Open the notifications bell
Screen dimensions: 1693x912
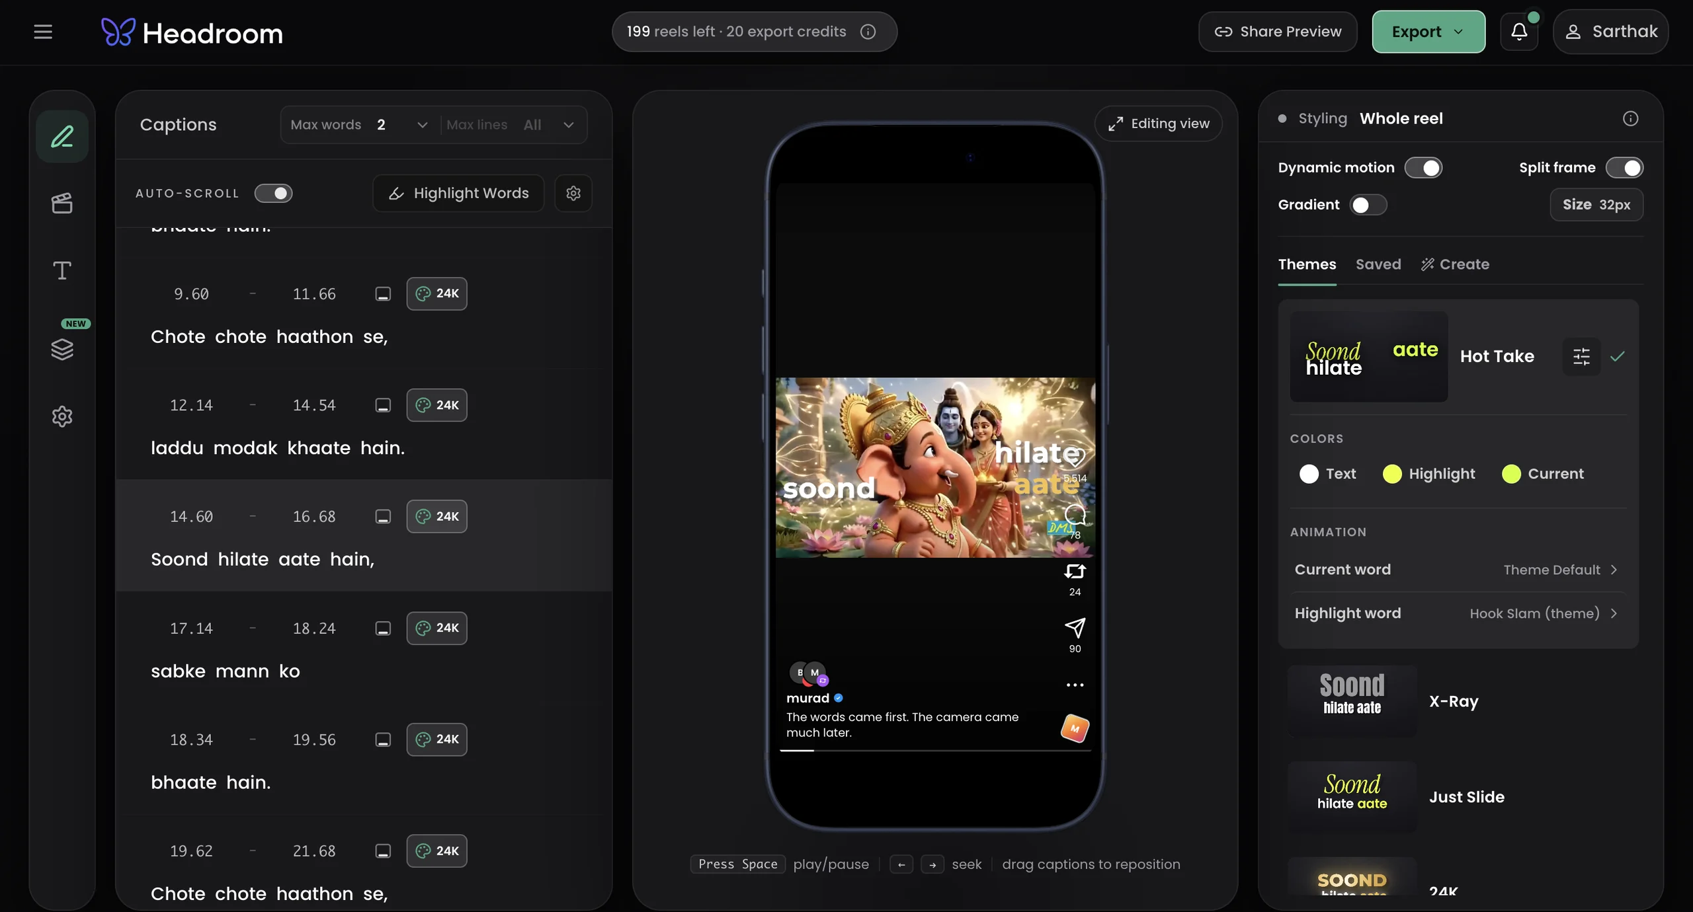point(1519,32)
